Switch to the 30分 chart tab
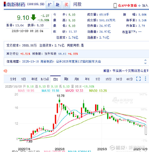This screenshot has width=149, height=152. point(119,79)
